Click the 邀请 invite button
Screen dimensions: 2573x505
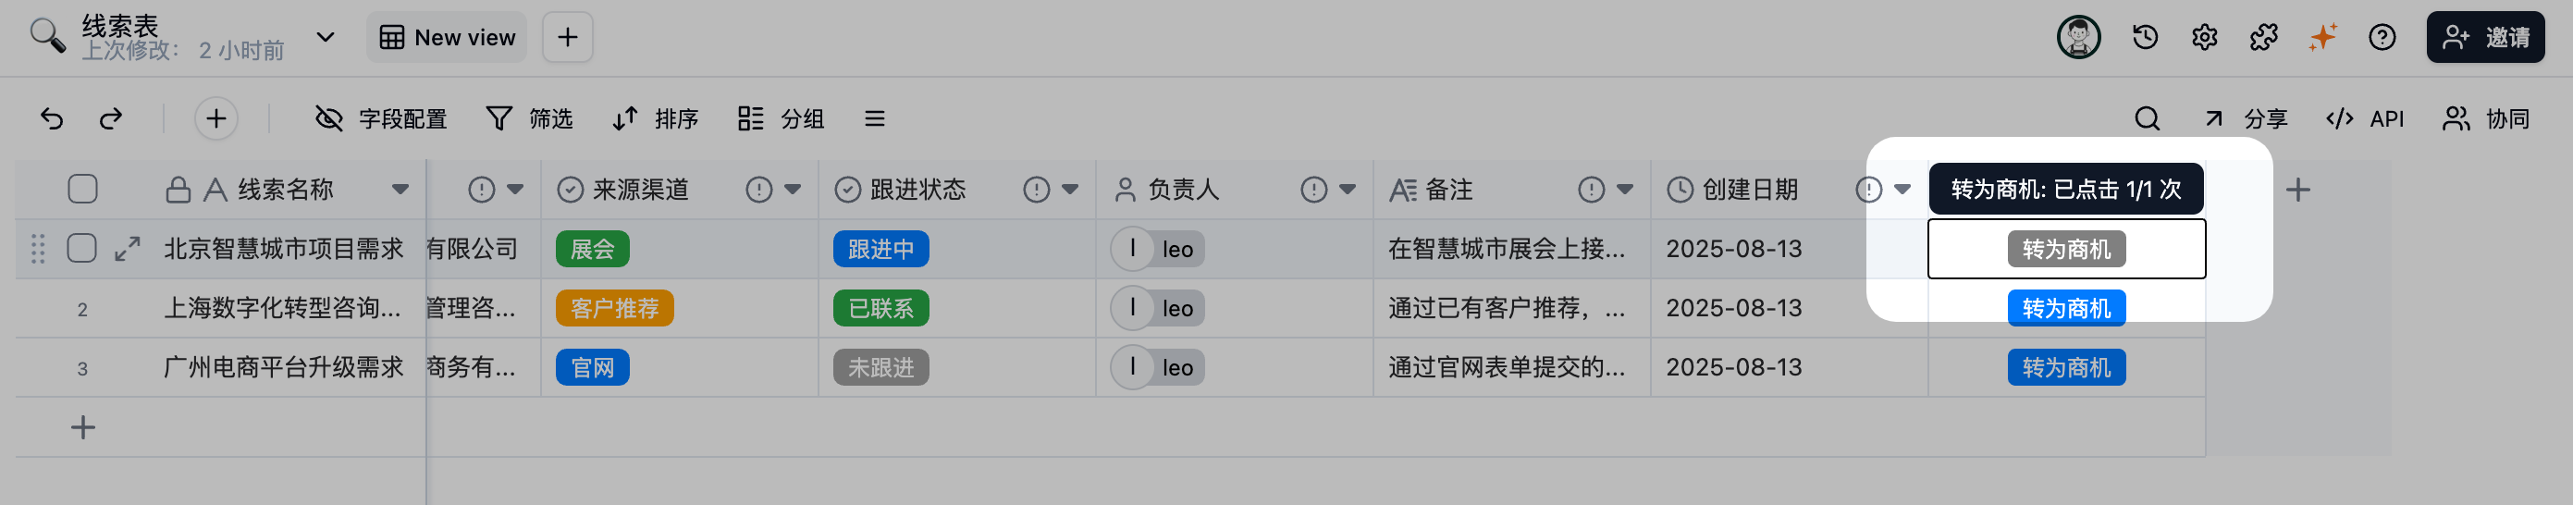(2485, 38)
